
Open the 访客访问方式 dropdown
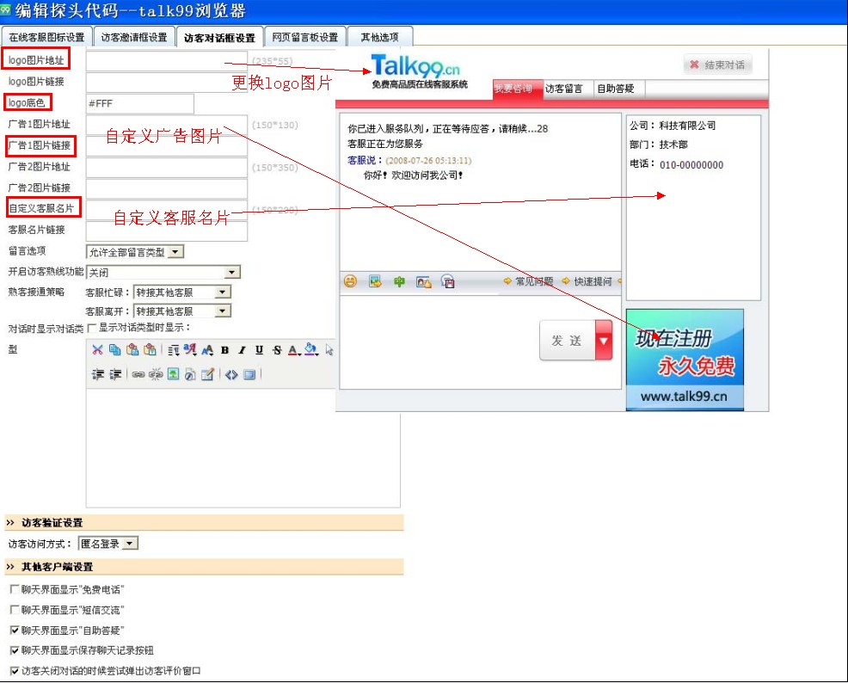(x=108, y=544)
